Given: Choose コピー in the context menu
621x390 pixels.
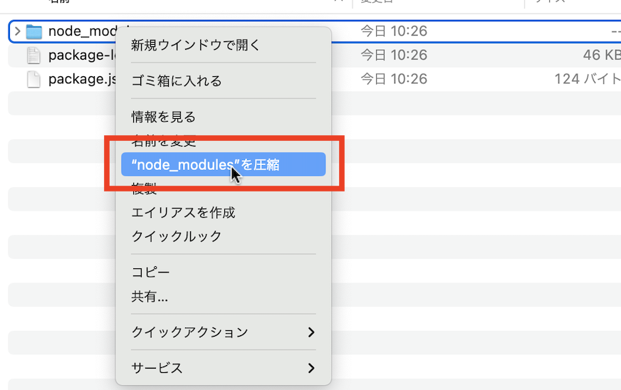Looking at the screenshot, I should coord(150,273).
